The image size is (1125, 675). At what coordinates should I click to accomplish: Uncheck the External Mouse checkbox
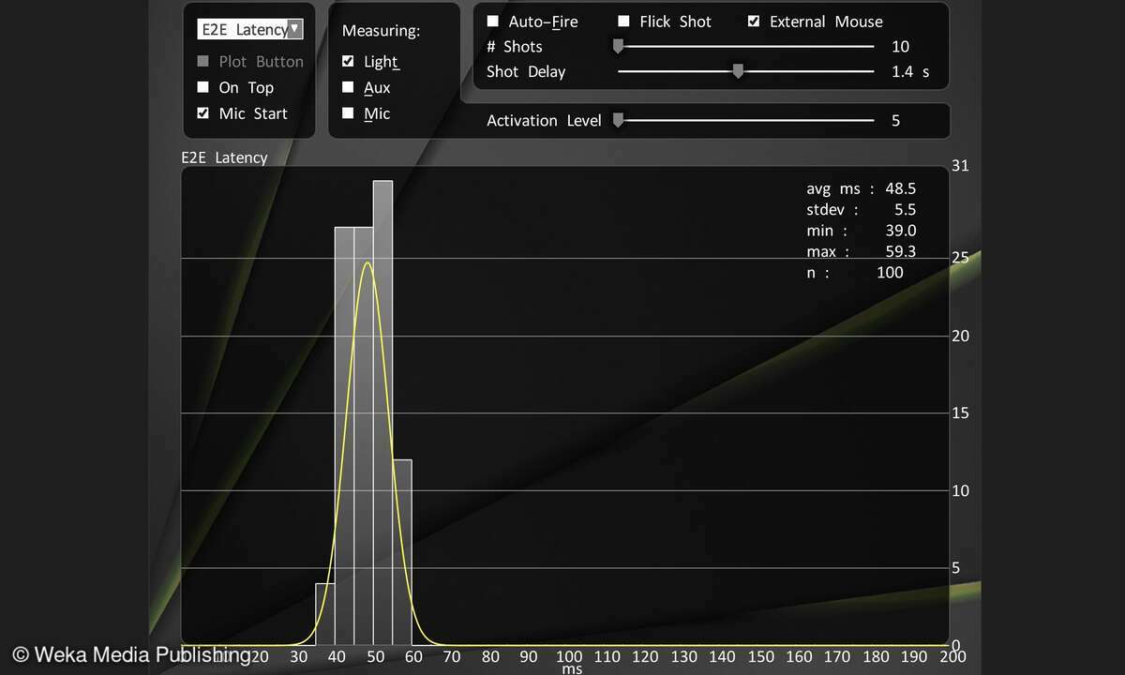coord(754,22)
